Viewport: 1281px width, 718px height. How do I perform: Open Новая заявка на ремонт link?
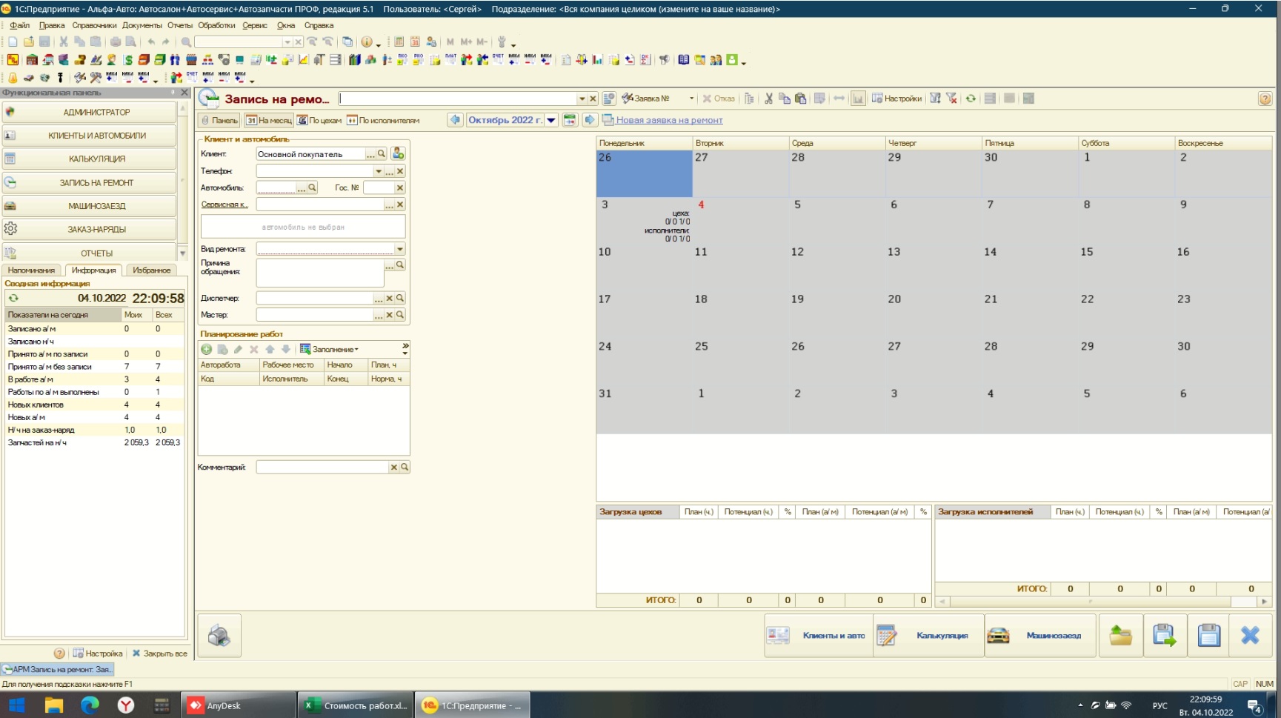click(x=669, y=120)
